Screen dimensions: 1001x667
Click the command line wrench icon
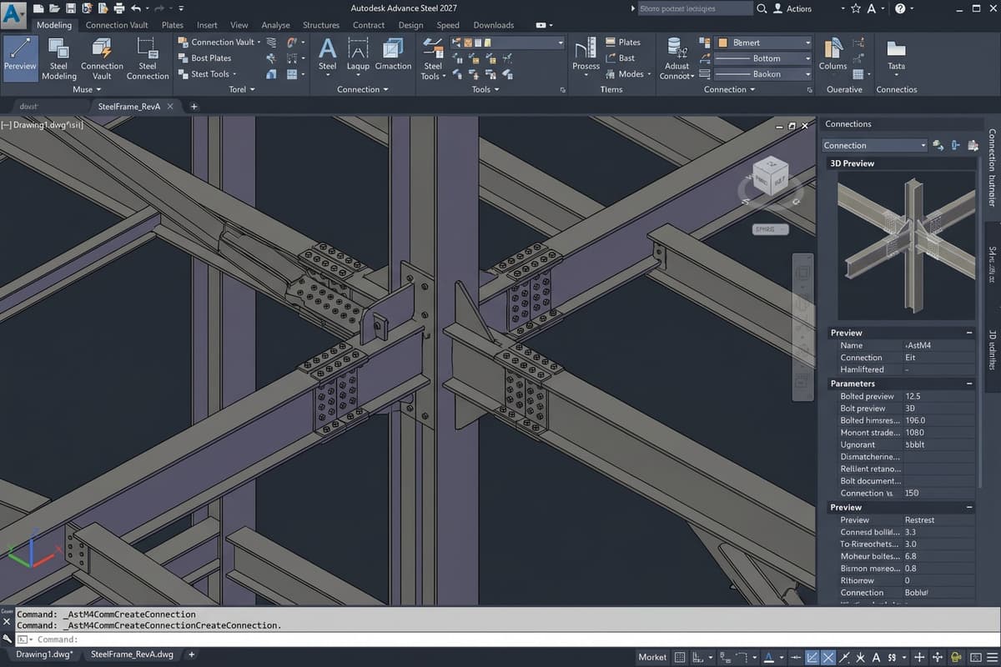[8, 639]
